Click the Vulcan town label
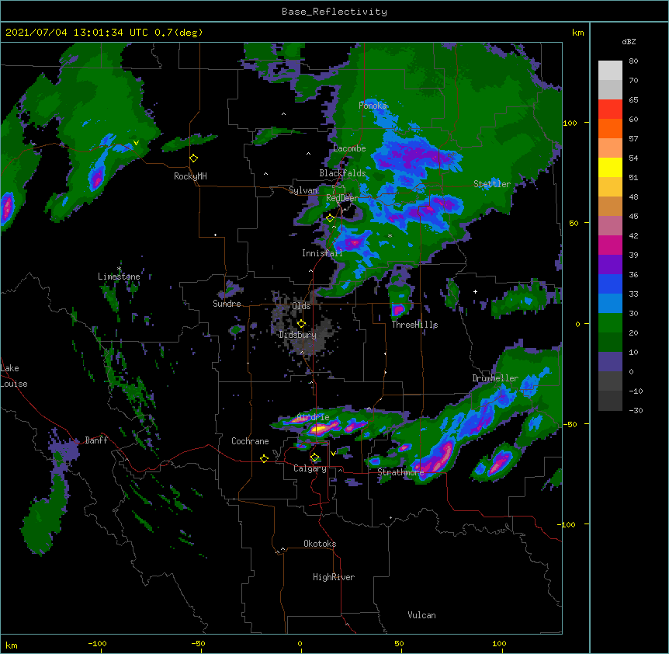 [x=421, y=615]
